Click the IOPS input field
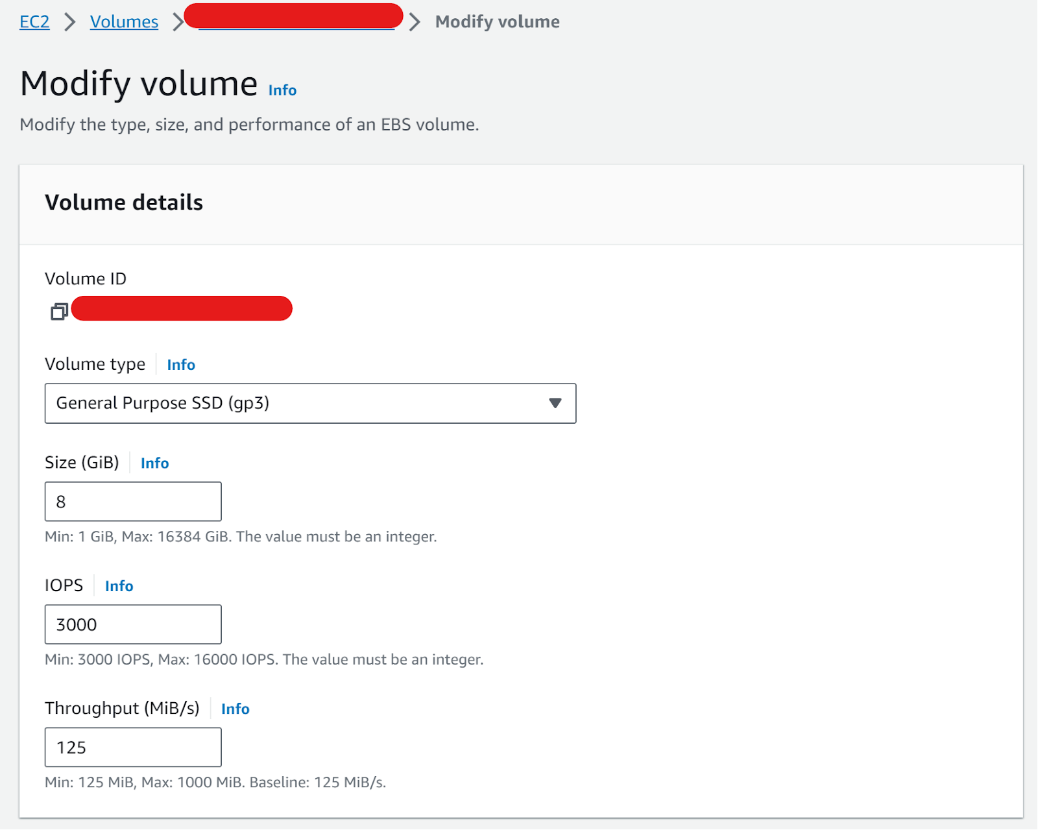 click(133, 624)
